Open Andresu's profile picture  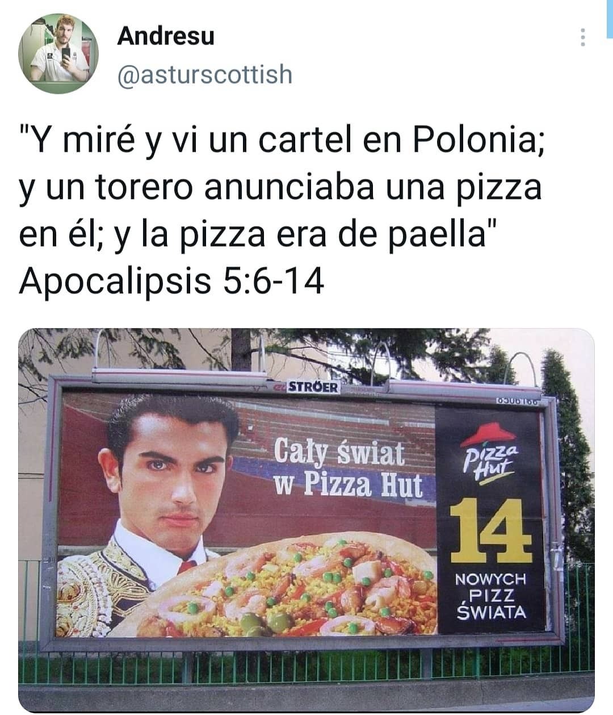coord(58,53)
